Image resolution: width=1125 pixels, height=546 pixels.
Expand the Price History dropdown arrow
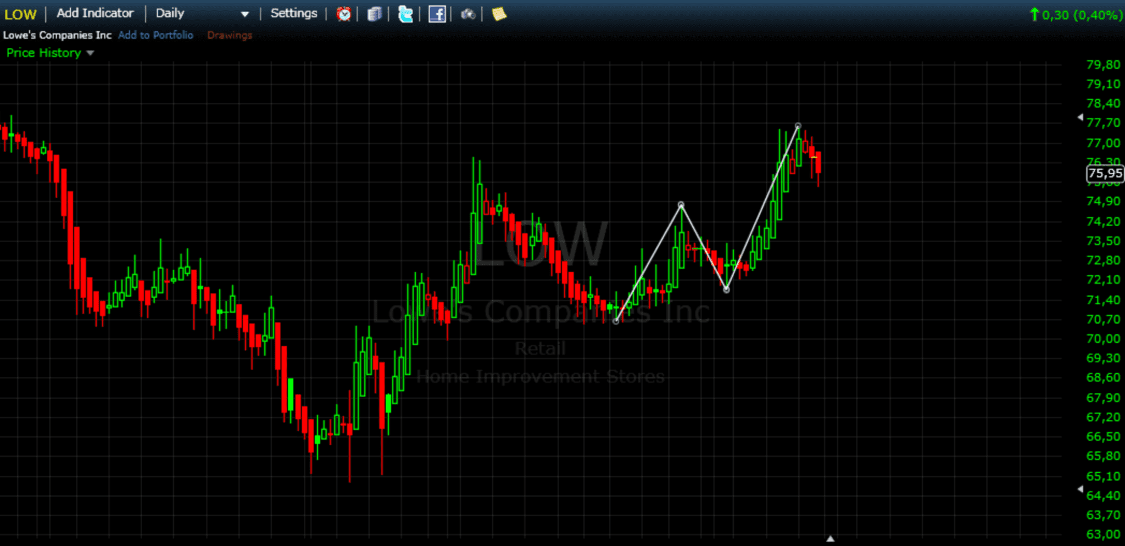90,53
